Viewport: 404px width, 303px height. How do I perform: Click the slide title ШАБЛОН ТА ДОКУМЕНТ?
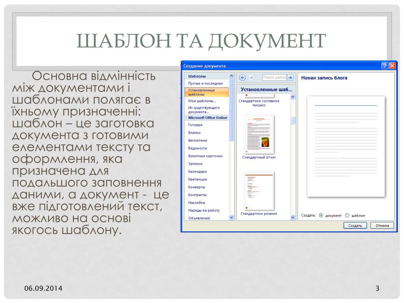201,41
